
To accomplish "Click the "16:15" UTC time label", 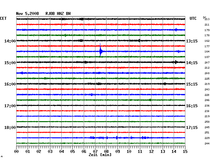I will click(192, 106).
